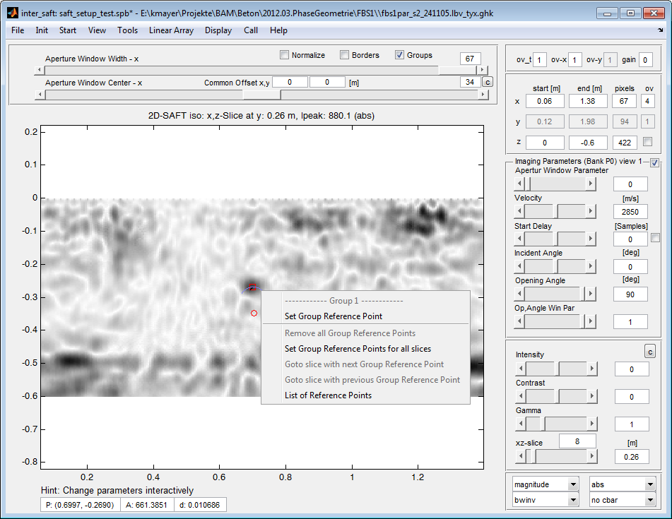Click the gain input field
This screenshot has width=672, height=519.
[x=645, y=60]
